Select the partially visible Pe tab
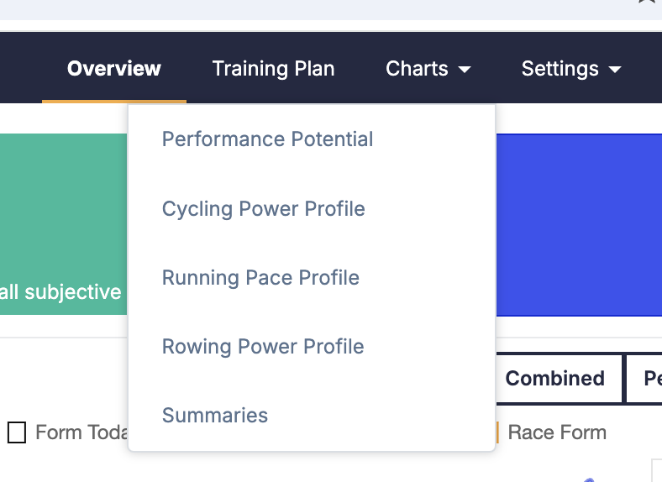This screenshot has width=662, height=482. (644, 378)
